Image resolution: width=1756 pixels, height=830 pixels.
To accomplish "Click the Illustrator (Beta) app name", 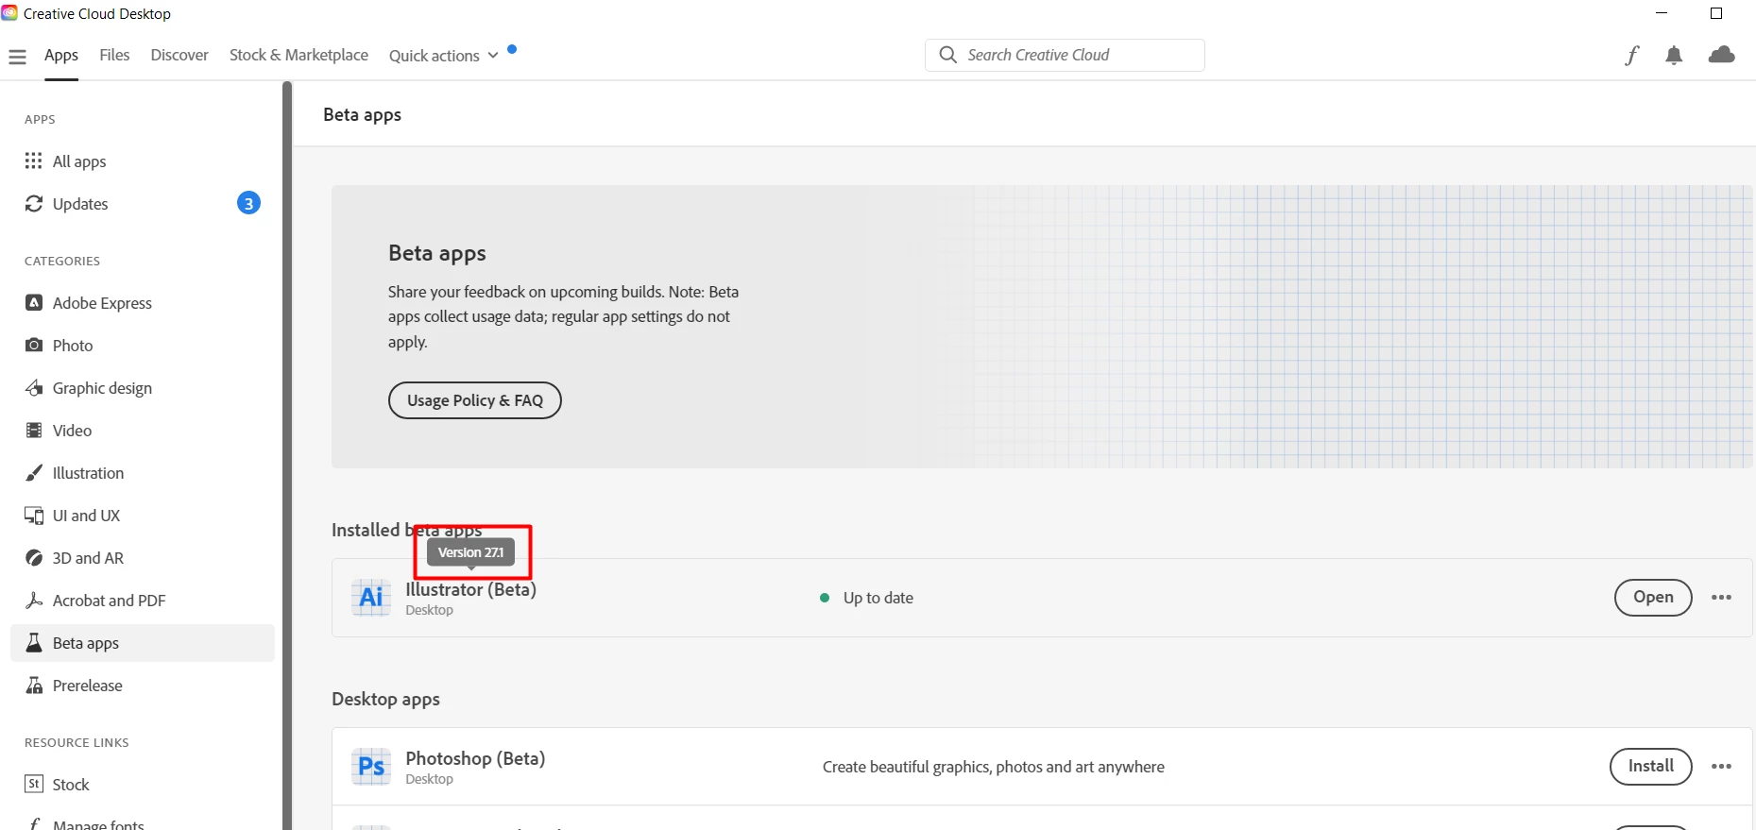I will click(x=470, y=589).
